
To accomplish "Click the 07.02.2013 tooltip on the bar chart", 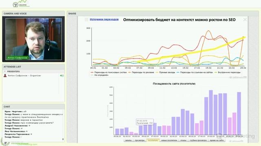I will tap(145, 122).
